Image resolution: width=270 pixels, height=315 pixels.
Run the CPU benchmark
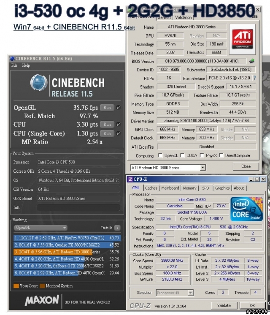pyautogui.click(x=107, y=124)
